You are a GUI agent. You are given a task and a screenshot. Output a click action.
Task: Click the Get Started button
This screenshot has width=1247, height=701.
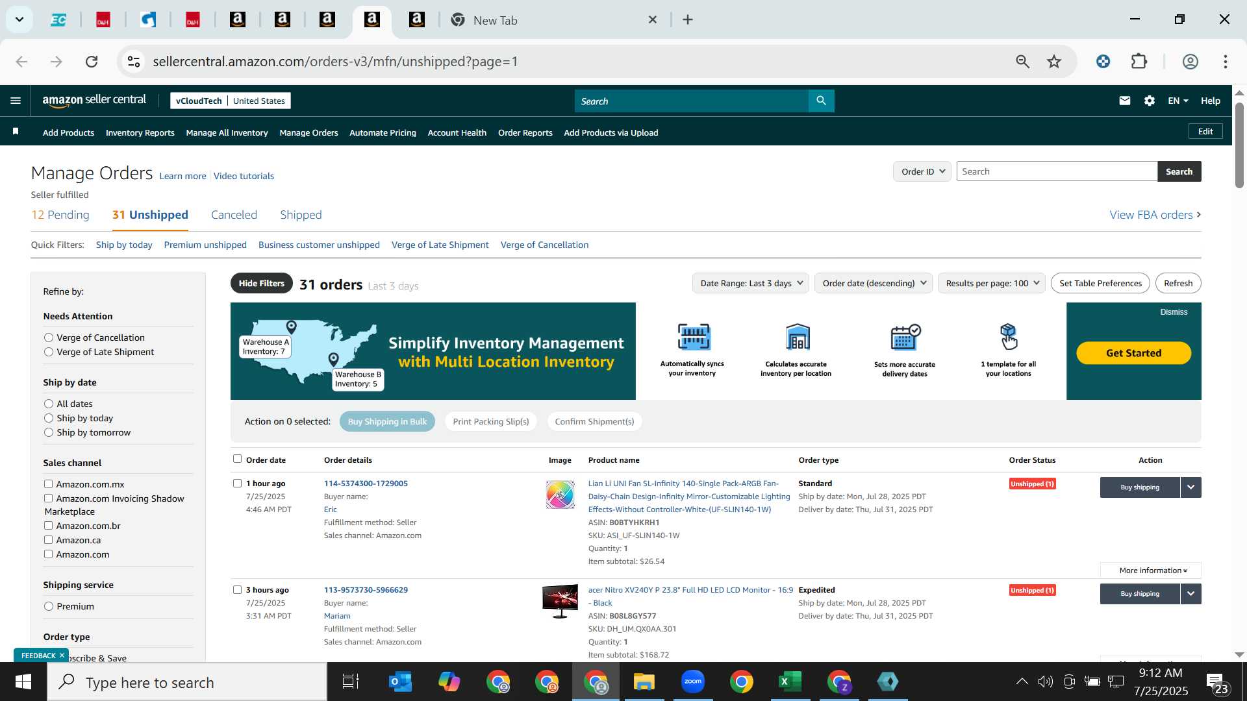coord(1133,353)
